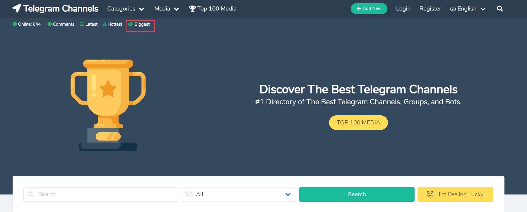Viewport: 527px width, 212px height.
Task: Go to the Register page
Action: click(430, 9)
